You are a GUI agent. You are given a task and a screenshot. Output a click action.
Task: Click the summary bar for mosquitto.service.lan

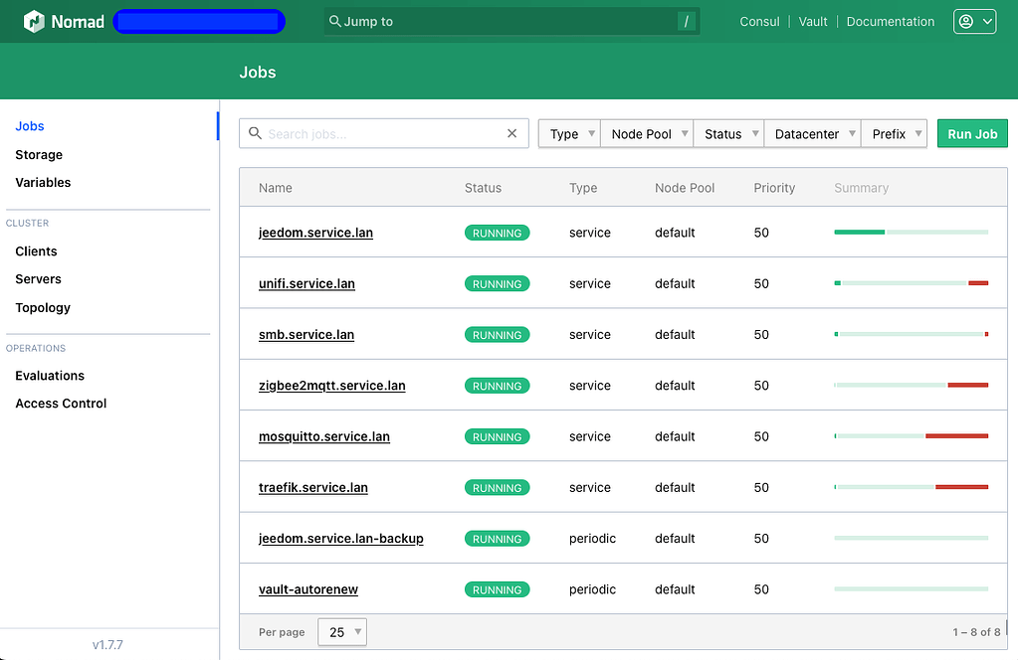point(910,435)
